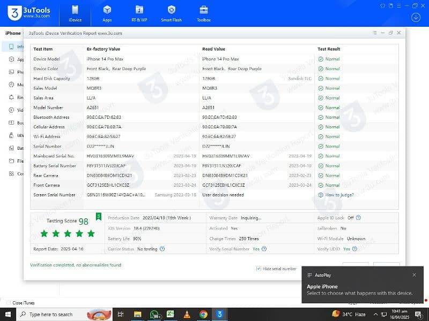Viewport: 429px width, 321px height.
Task: Open WhatsApp from the taskbar
Action: coord(154,315)
